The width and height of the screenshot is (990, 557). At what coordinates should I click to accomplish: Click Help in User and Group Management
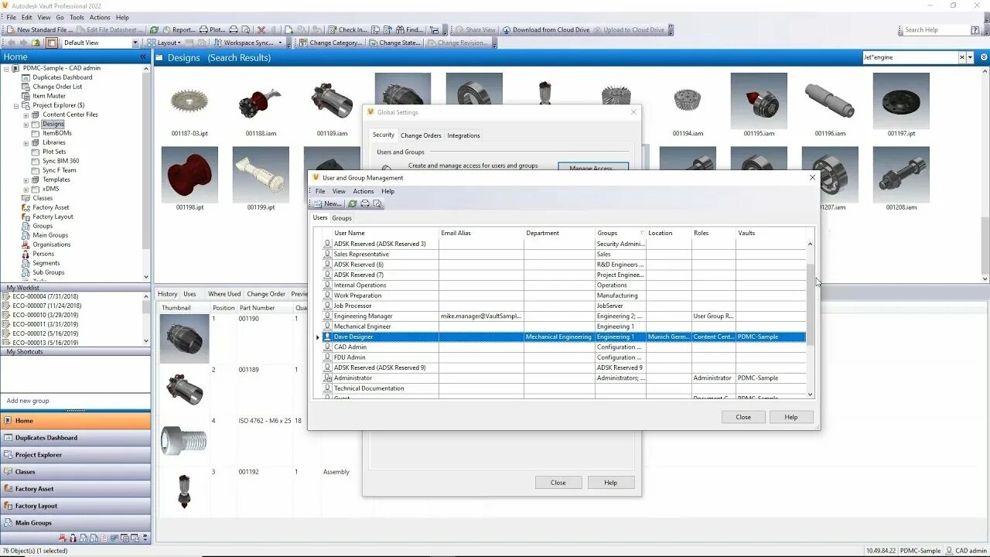[791, 417]
